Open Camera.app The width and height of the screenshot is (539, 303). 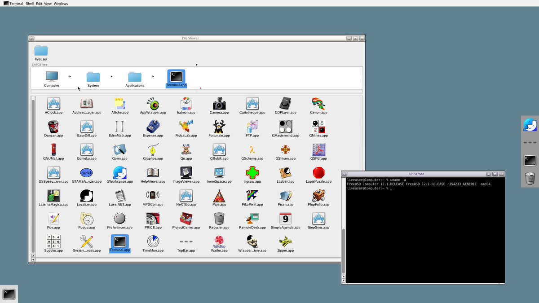point(219,104)
